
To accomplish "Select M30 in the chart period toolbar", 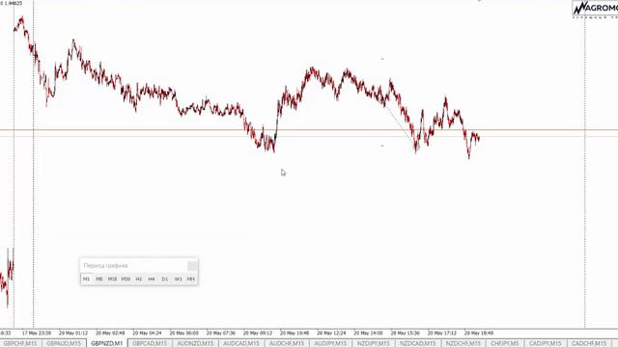I will click(126, 279).
